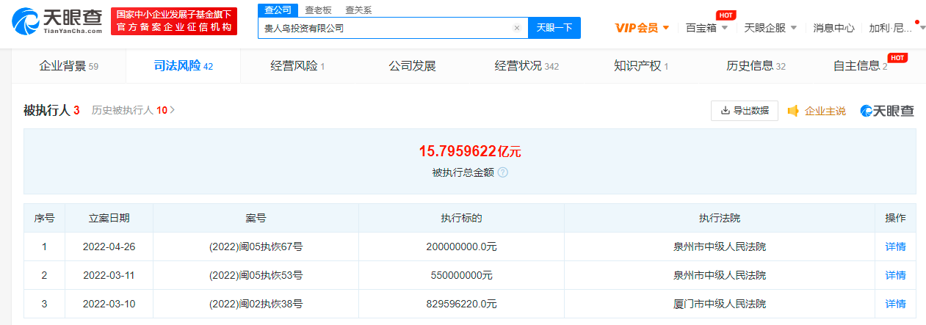Click the download icon in 导出数据
The width and height of the screenshot is (926, 325).
[x=726, y=111]
